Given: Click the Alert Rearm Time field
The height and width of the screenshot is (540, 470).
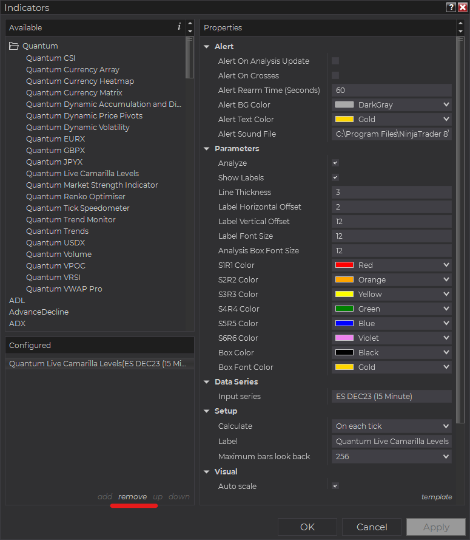Looking at the screenshot, I should [x=392, y=91].
